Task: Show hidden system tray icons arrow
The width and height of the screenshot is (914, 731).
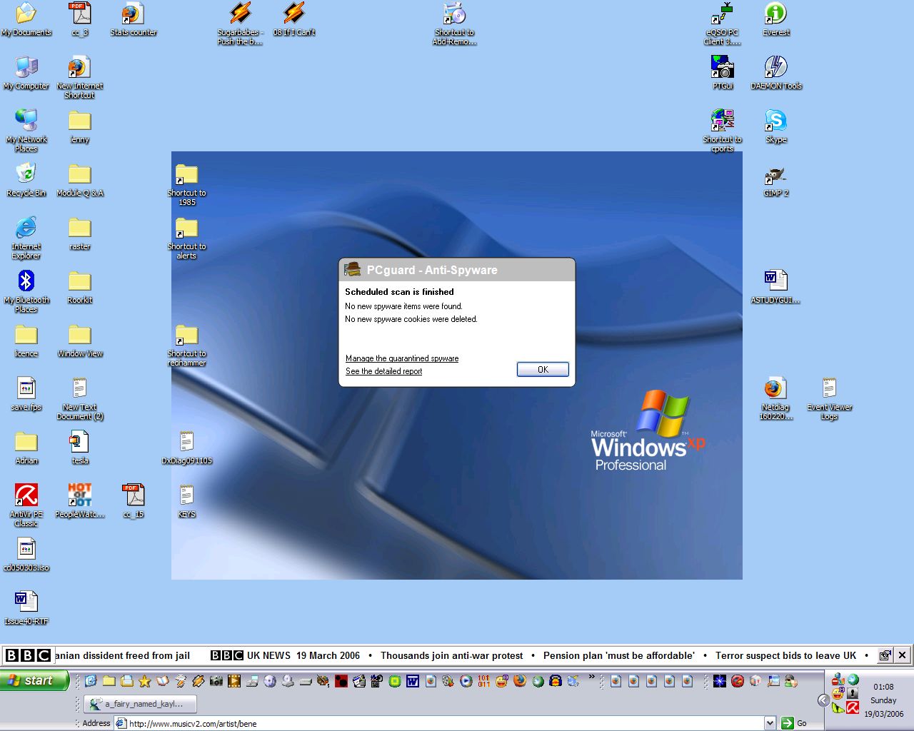Action: pos(823,700)
